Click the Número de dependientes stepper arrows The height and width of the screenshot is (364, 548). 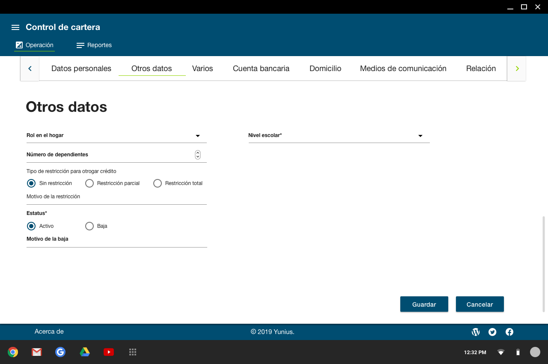[x=198, y=155]
